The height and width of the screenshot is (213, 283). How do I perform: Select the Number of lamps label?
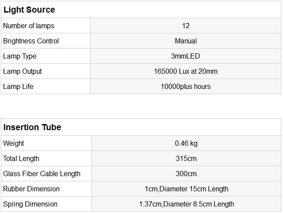click(29, 26)
